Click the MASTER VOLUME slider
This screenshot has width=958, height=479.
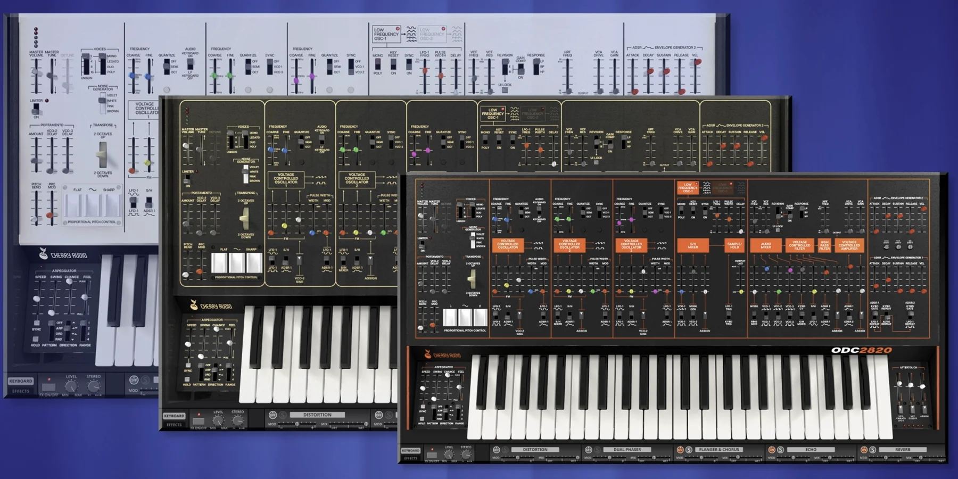[x=420, y=214]
